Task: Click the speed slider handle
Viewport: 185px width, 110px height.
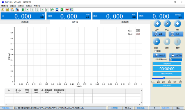Action: point(164,78)
